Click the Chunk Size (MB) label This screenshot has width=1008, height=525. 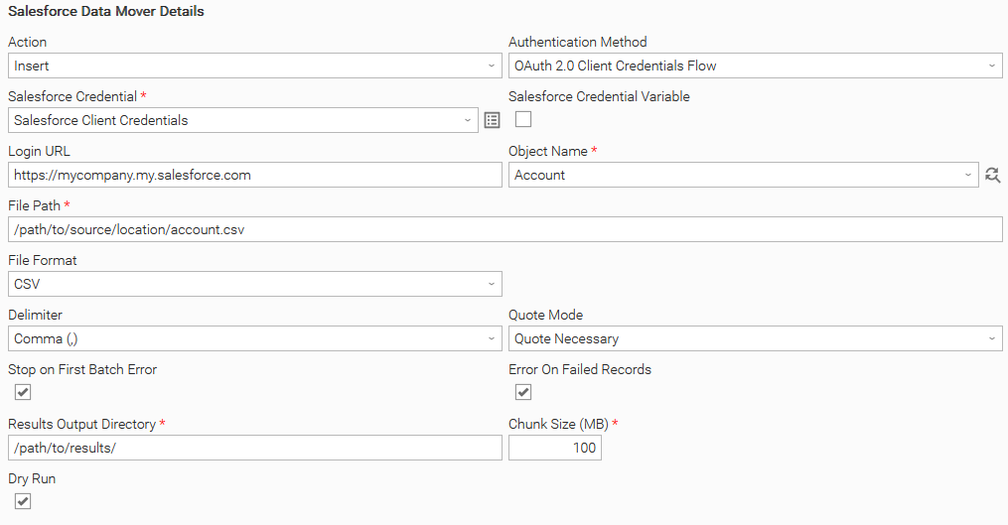[x=558, y=424]
